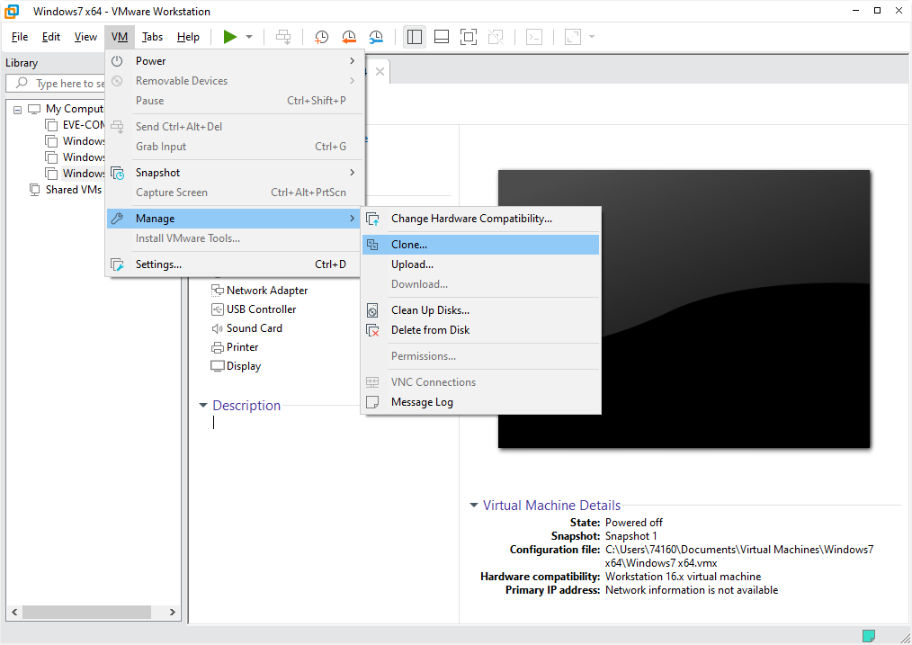
Task: Click the library scroll left arrow
Action: click(x=14, y=612)
